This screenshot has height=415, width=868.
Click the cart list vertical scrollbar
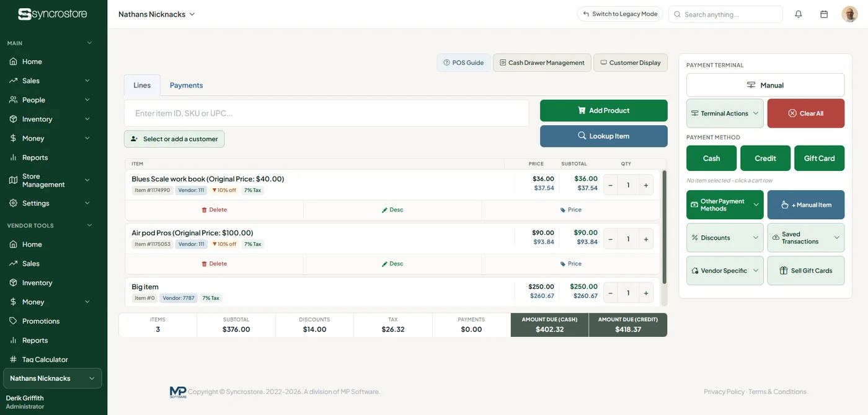pos(665,228)
